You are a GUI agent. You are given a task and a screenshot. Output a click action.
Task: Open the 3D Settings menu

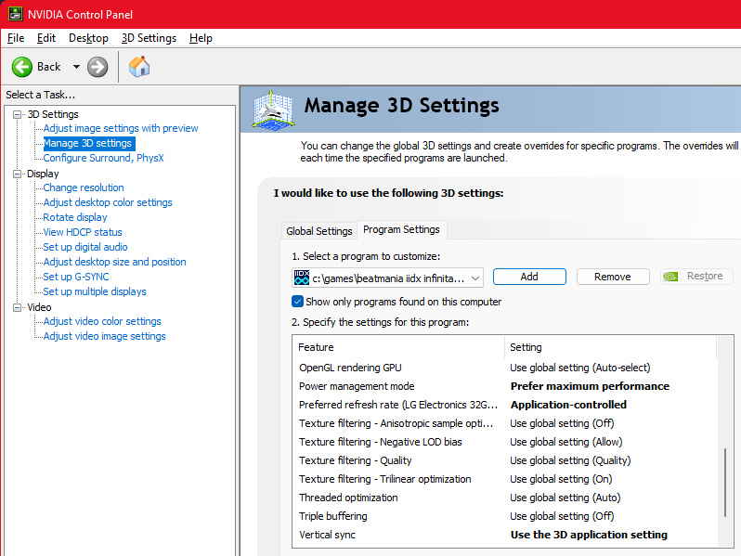point(149,38)
